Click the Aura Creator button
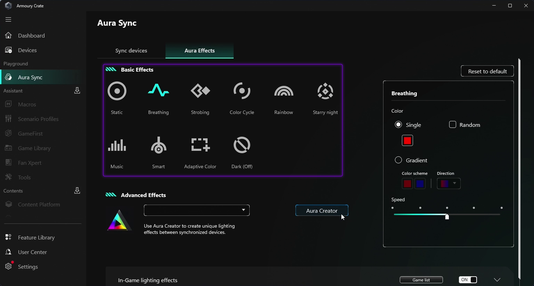The width and height of the screenshot is (534, 286). [x=322, y=211]
